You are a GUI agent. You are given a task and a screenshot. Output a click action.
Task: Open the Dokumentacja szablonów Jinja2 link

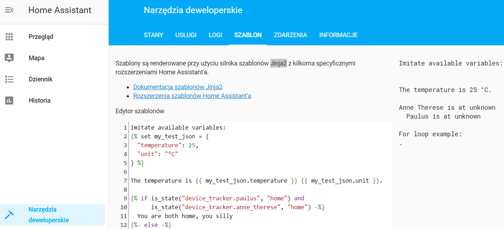(178, 87)
